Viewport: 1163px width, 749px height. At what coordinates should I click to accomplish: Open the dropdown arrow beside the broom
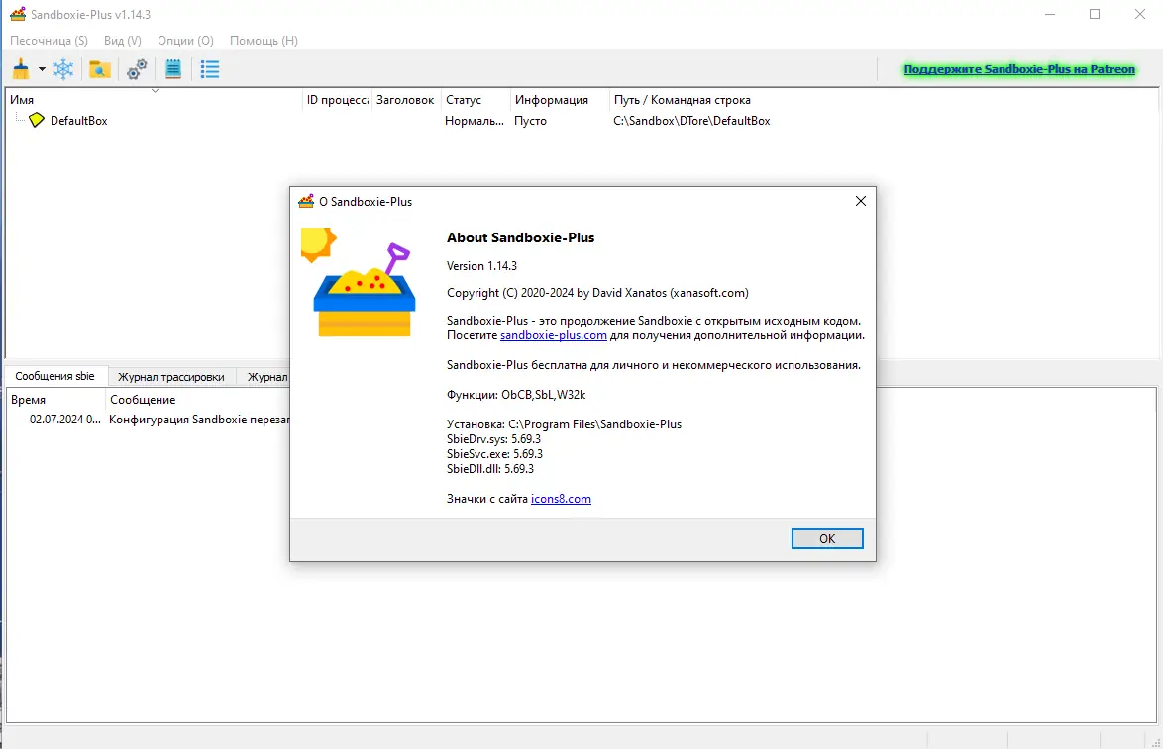pos(42,69)
